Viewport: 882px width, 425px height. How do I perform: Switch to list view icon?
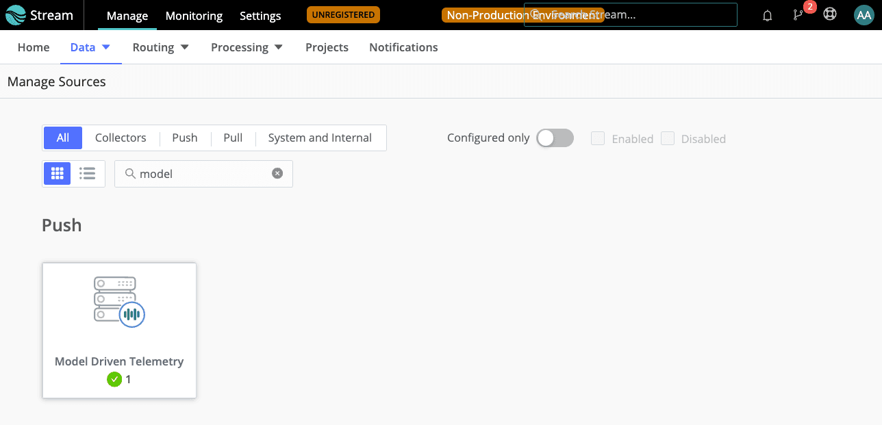point(88,174)
